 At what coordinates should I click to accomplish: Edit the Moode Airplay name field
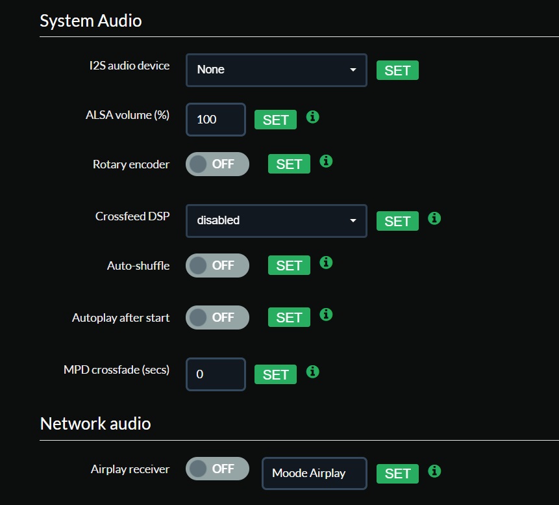pyautogui.click(x=314, y=473)
